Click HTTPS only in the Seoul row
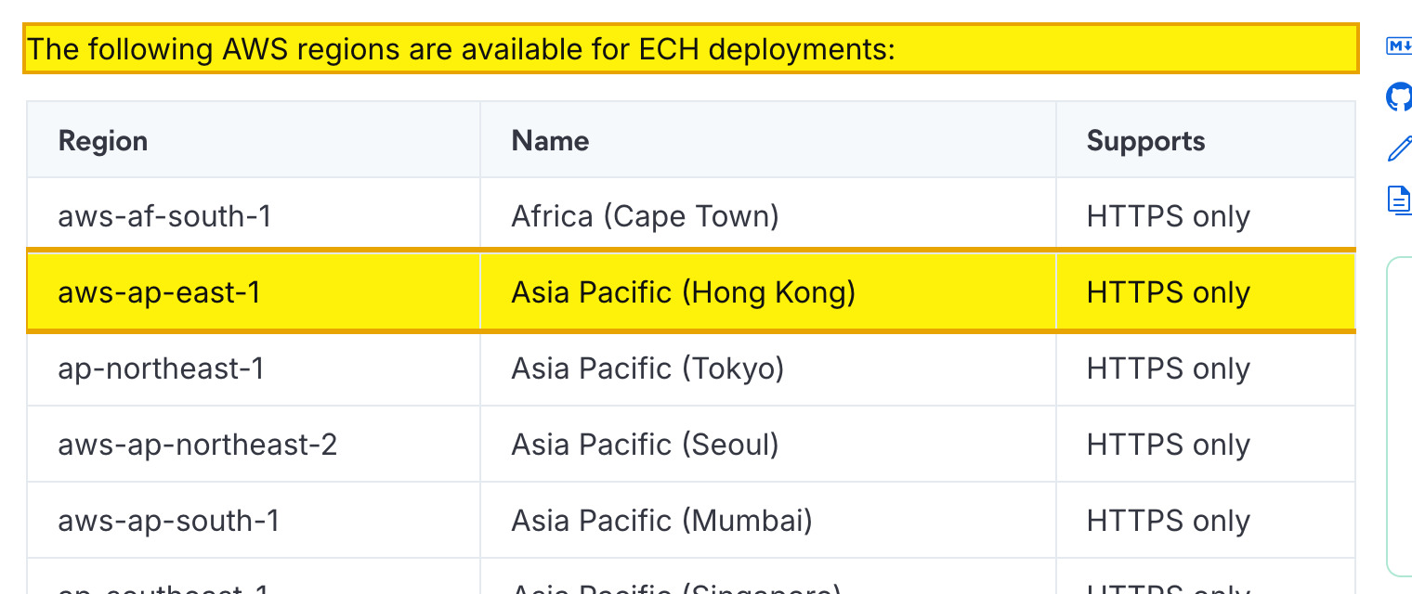Screen dimensions: 1412x594 click(x=1206, y=445)
